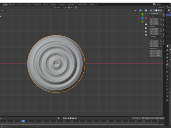Open snapping options dropdown
The height and width of the screenshot is (128, 171).
click(x=72, y=7)
